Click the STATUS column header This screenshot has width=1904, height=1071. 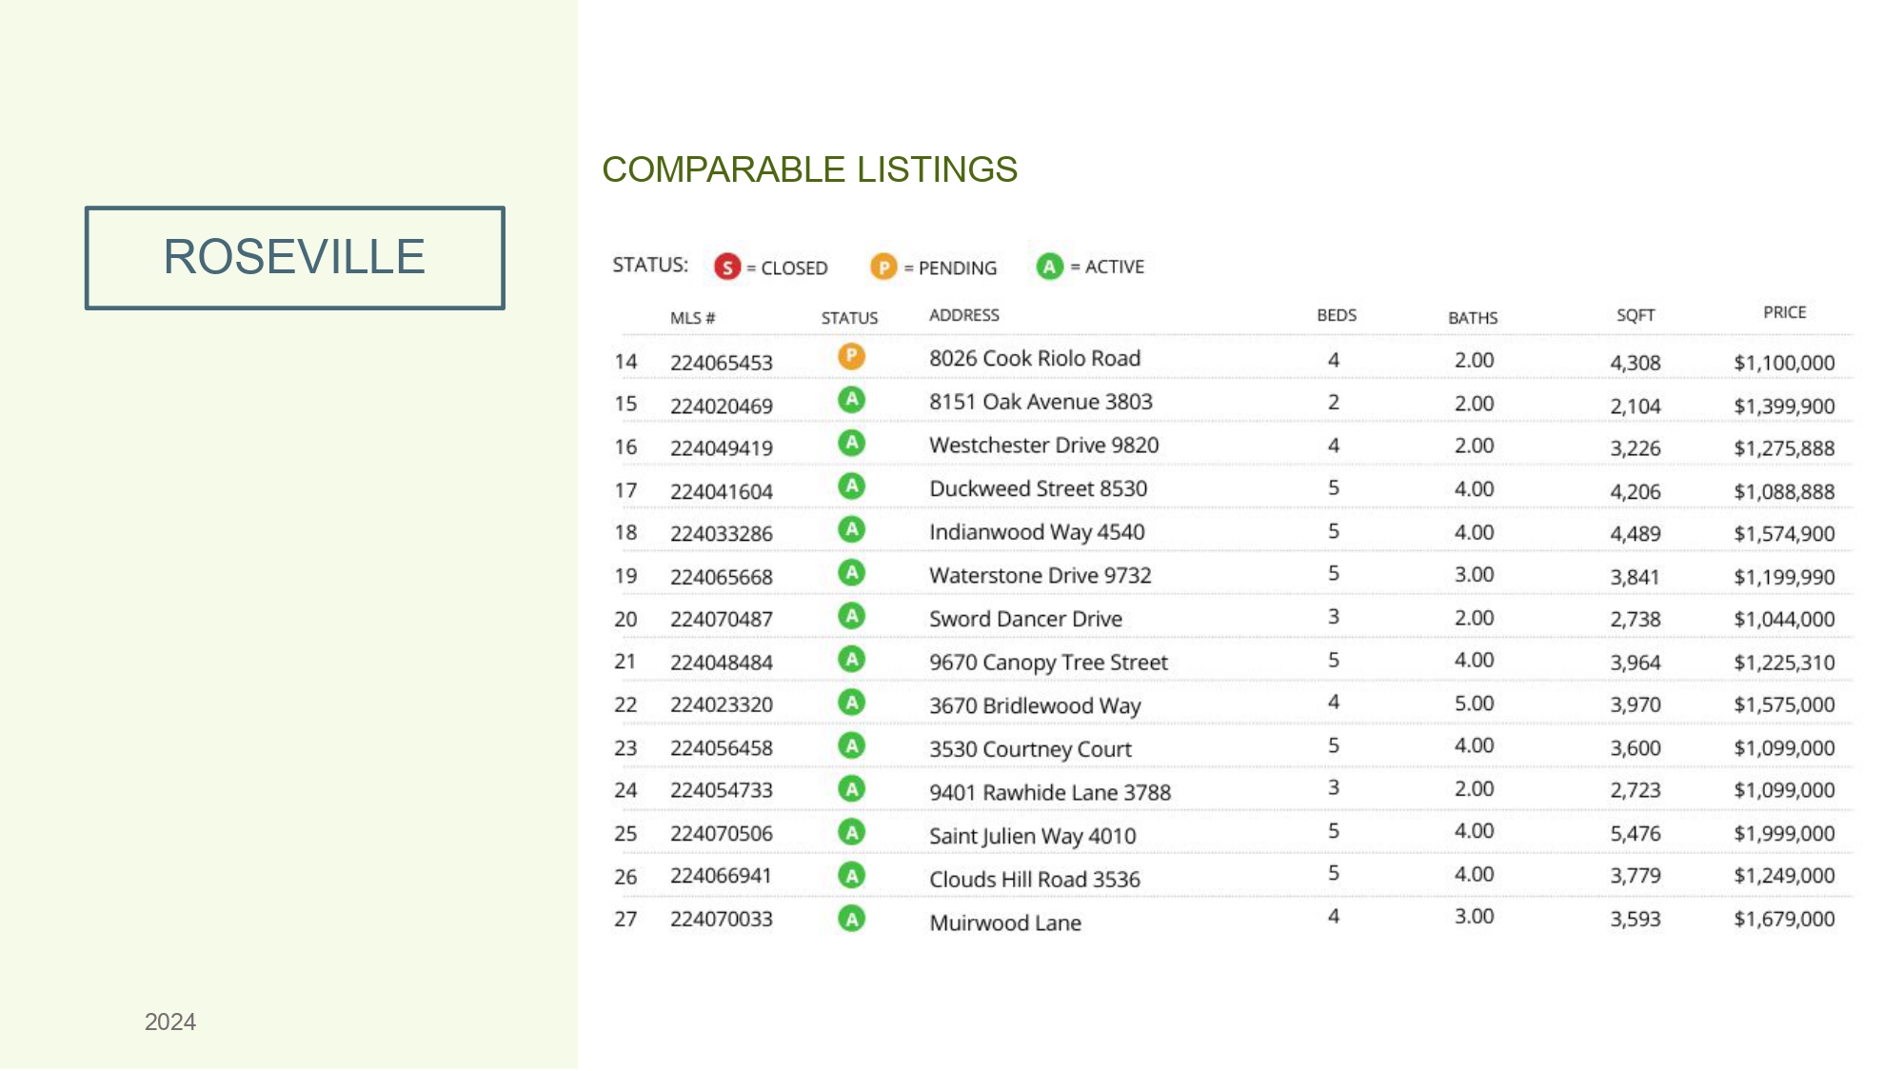click(x=849, y=318)
